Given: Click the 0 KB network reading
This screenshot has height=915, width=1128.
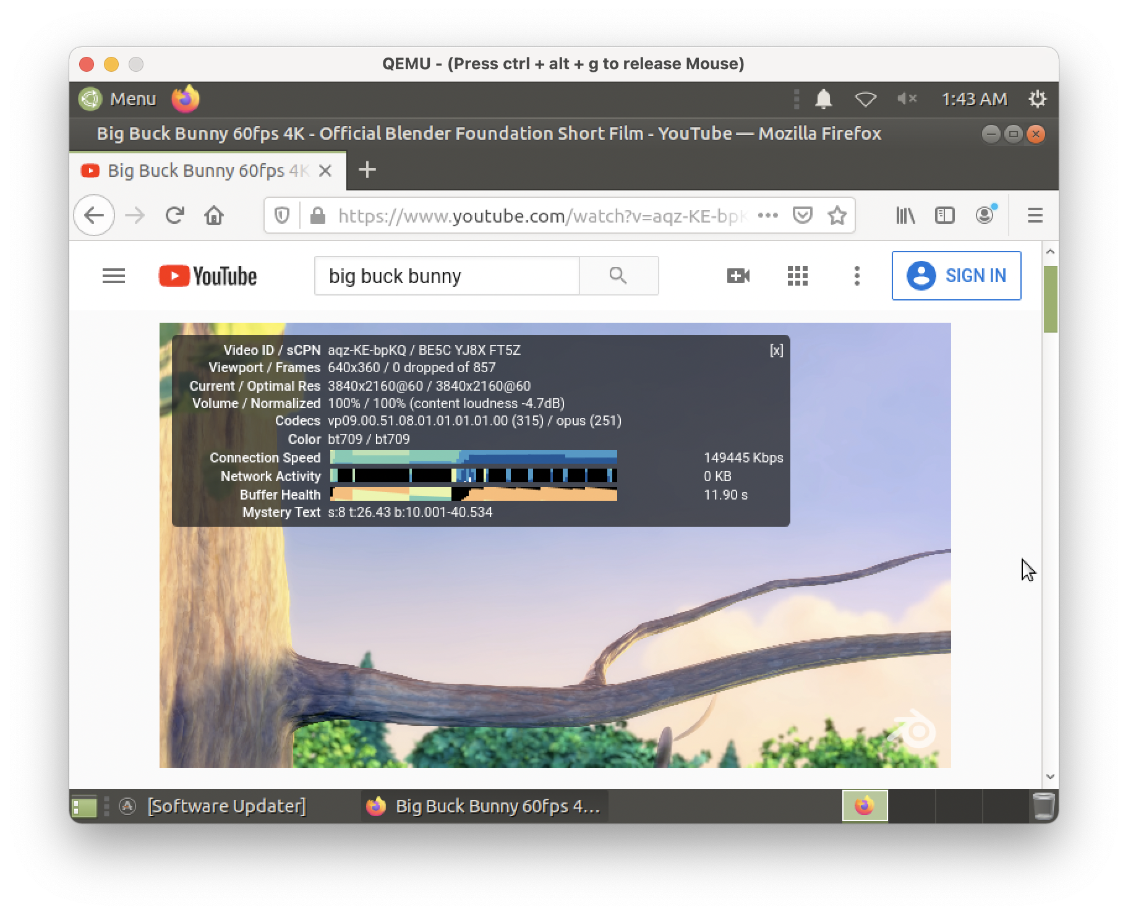Looking at the screenshot, I should tap(717, 477).
